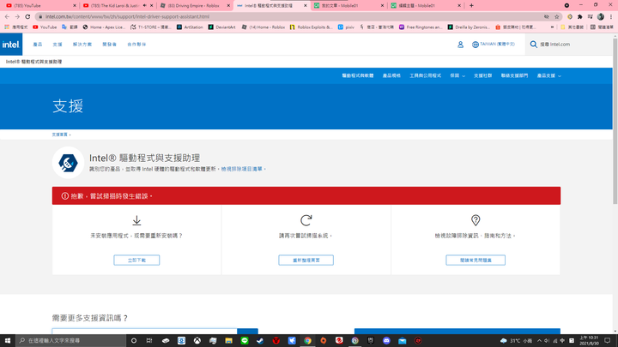Open the ArtStation bookmark
This screenshot has height=347, width=618.
[190, 27]
